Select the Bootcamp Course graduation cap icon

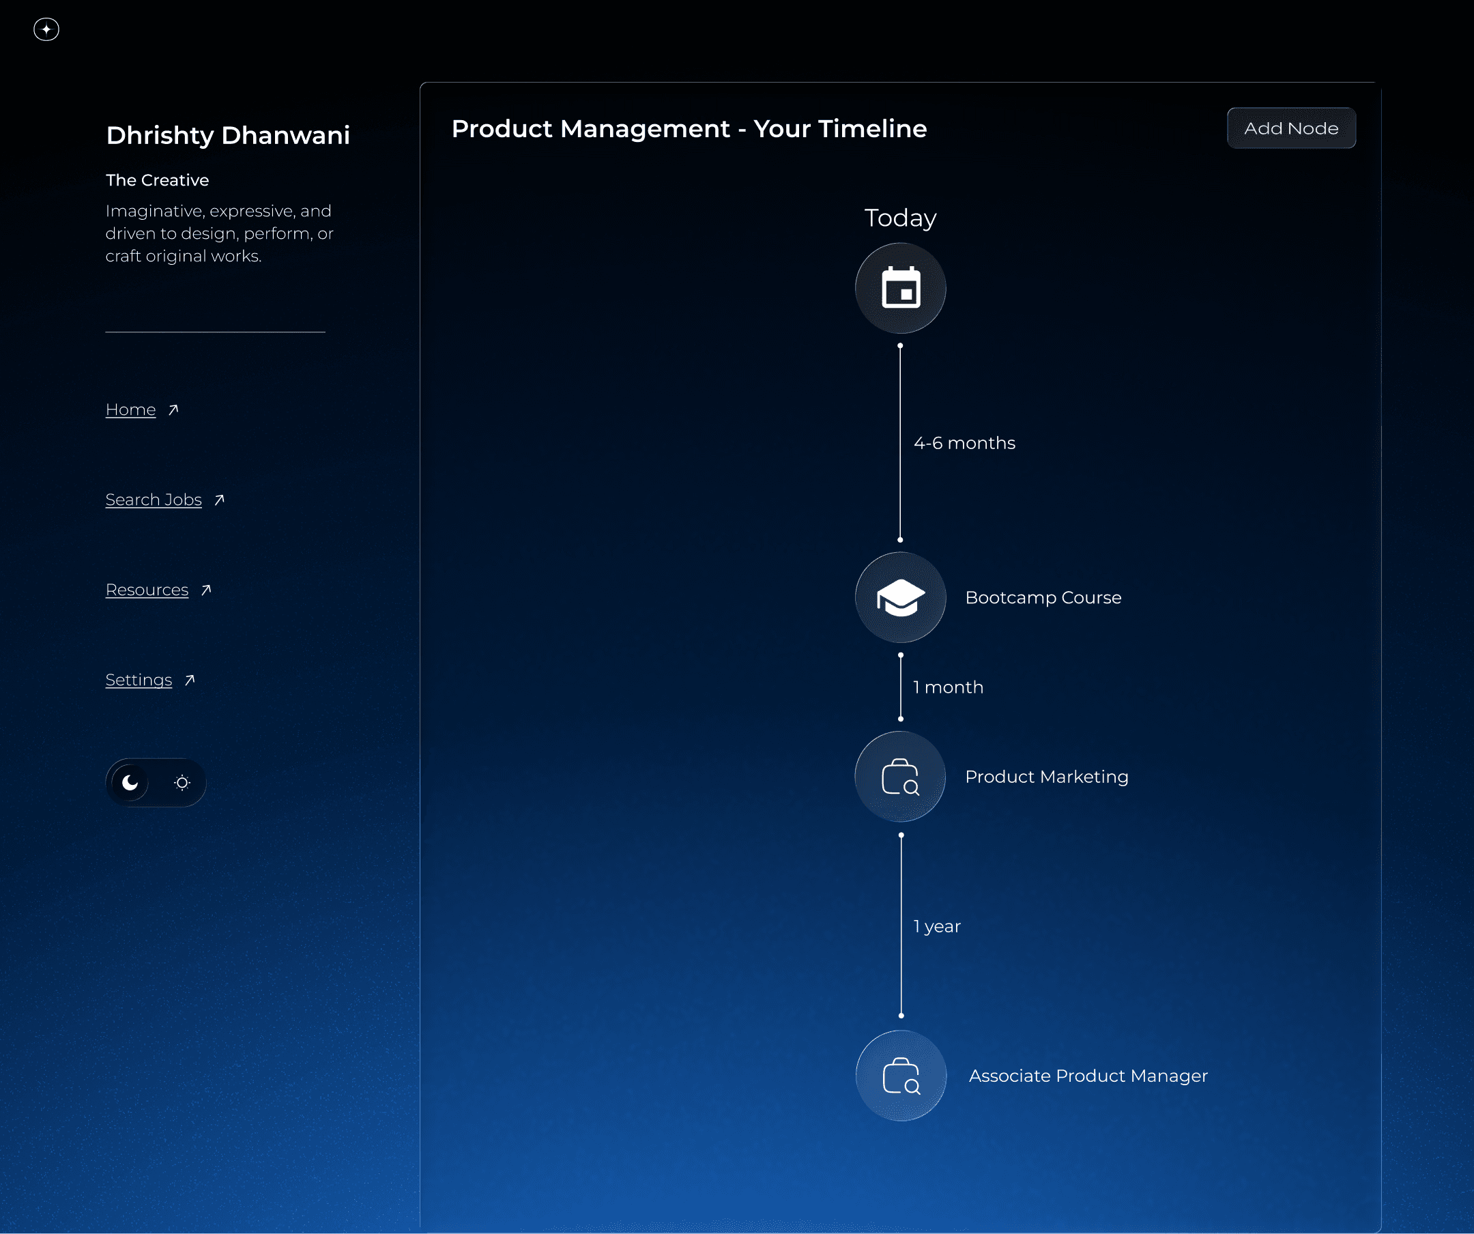901,597
